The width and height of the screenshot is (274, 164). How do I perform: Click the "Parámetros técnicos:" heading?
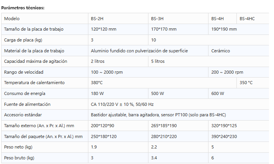tap(22, 8)
